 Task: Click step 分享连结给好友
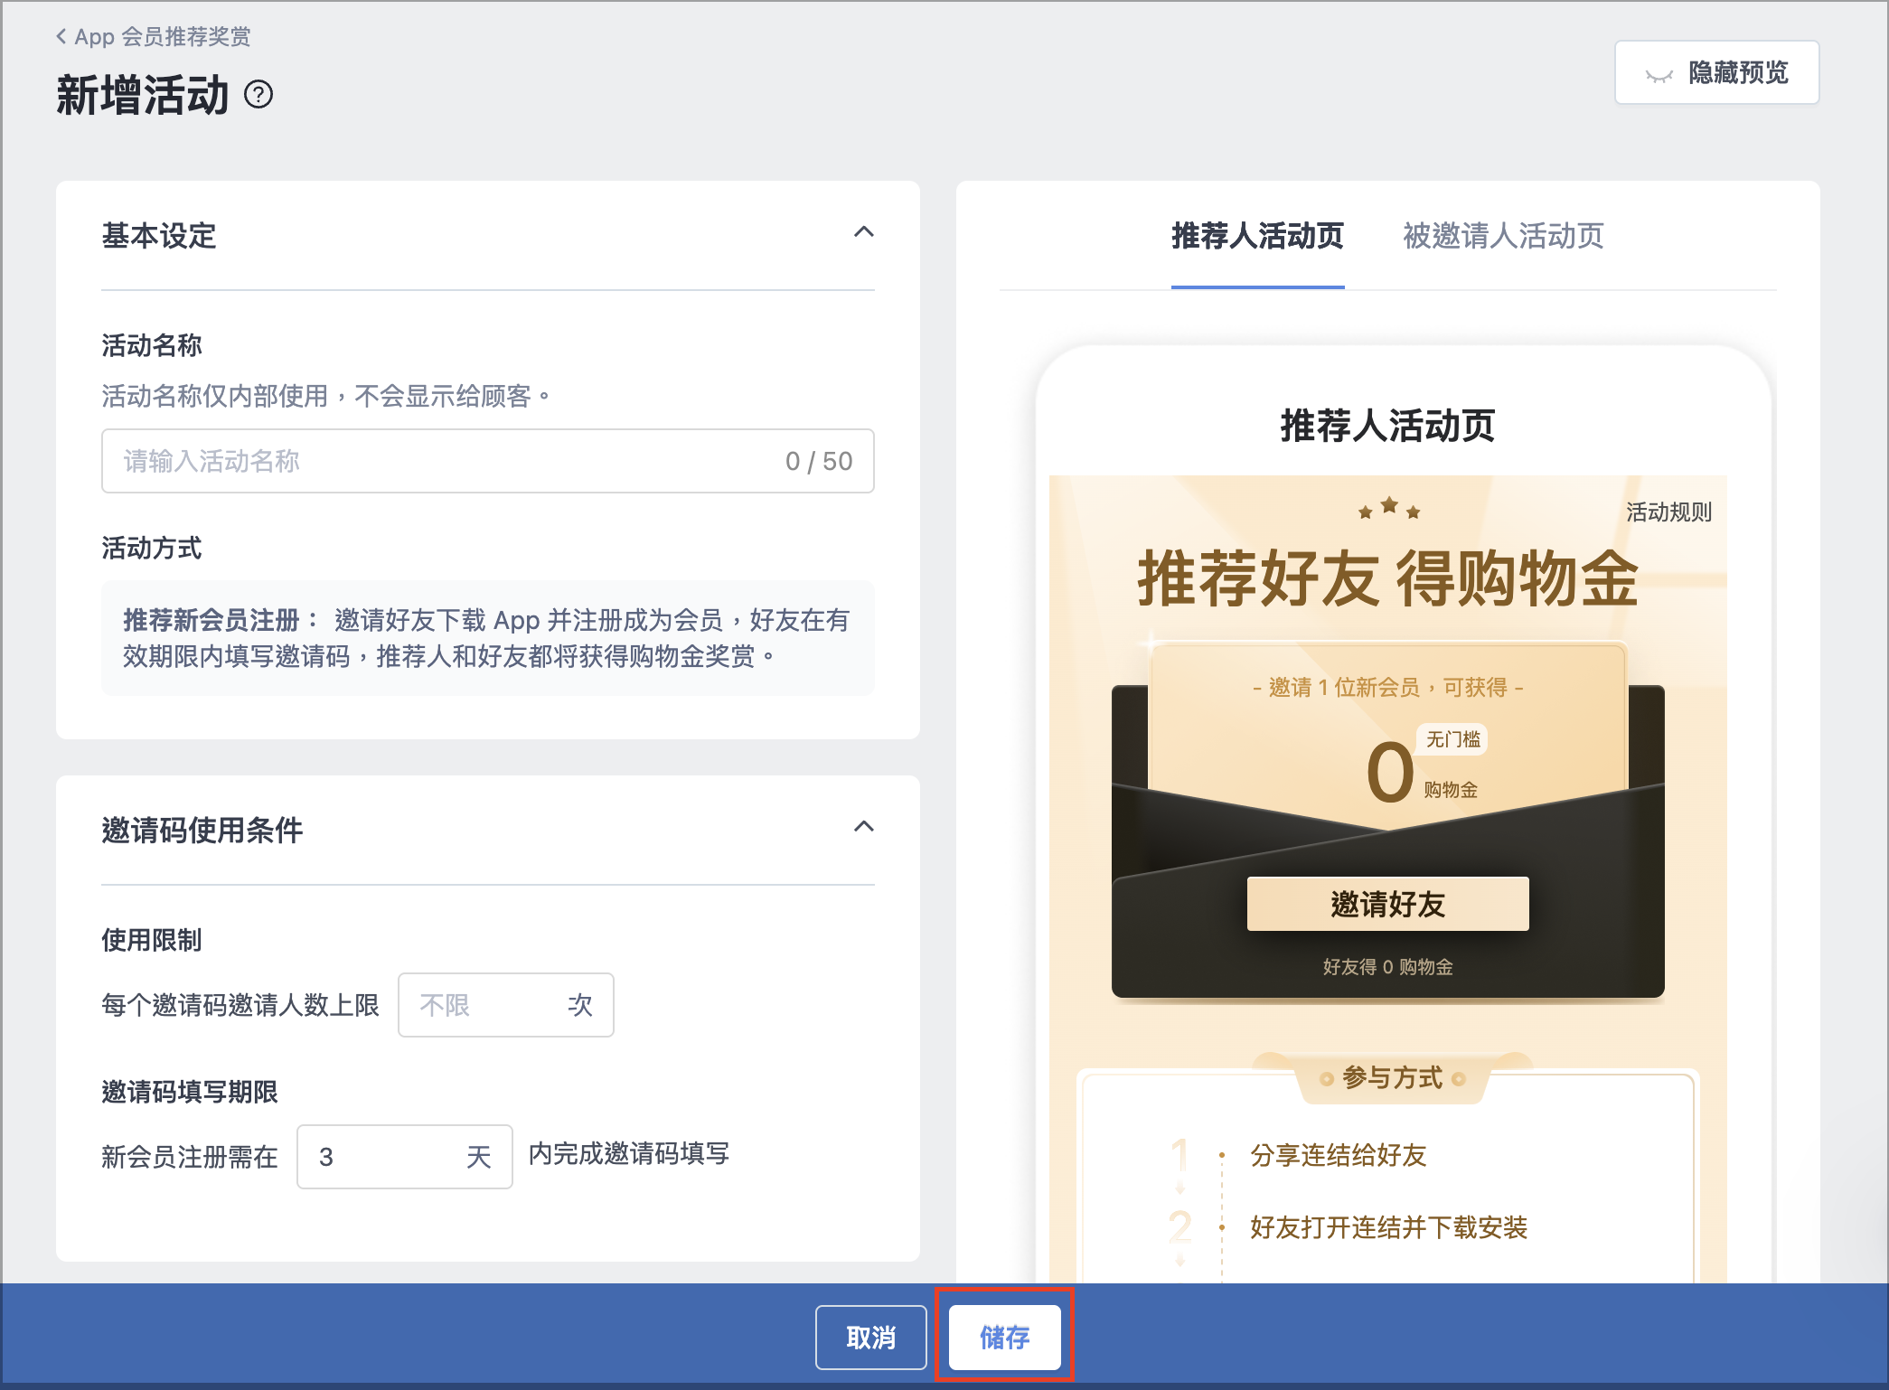(x=1338, y=1155)
